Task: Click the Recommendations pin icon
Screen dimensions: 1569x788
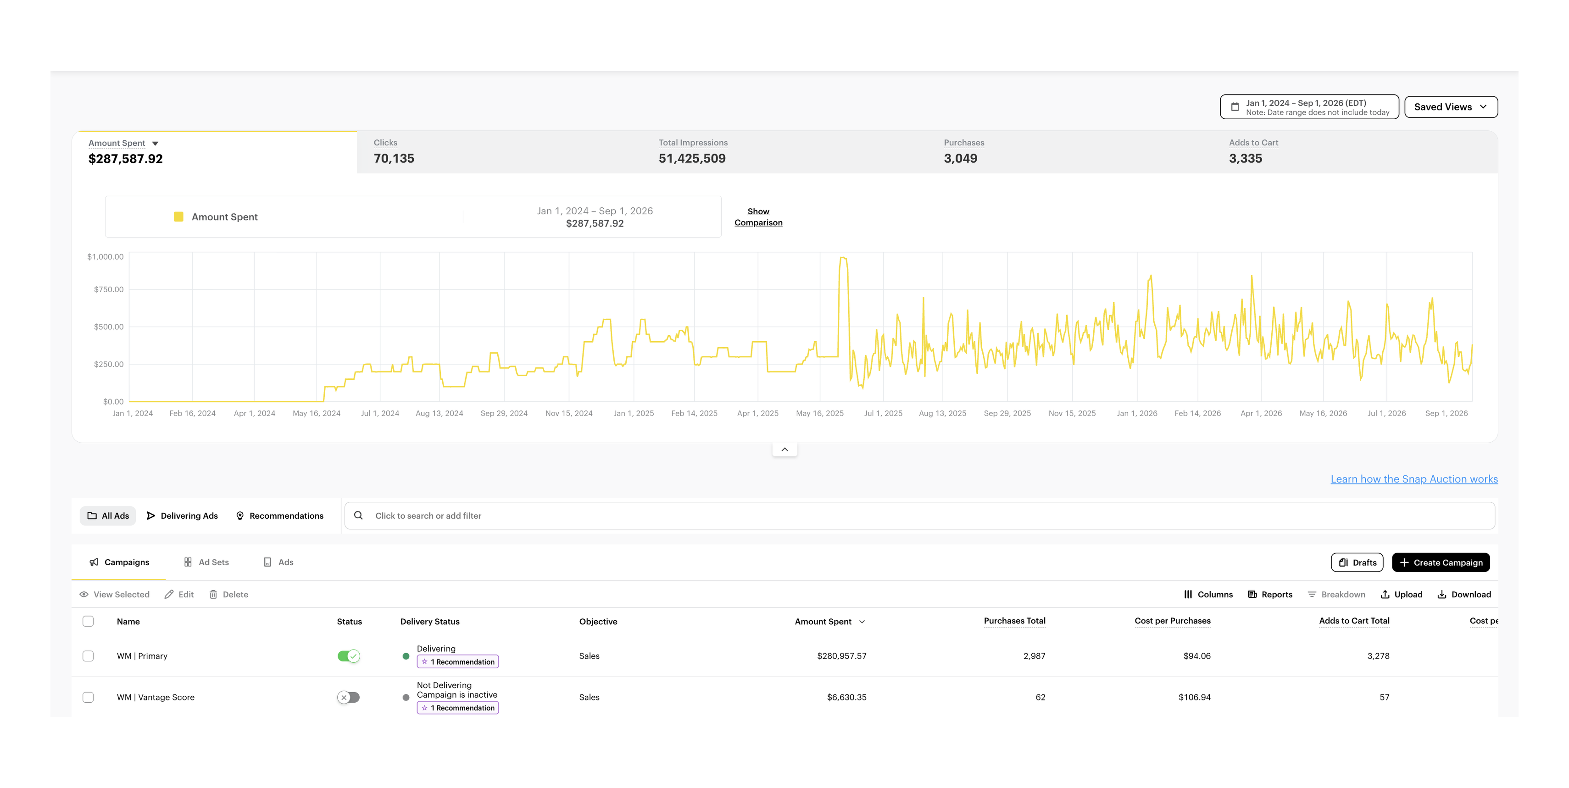Action: click(x=240, y=516)
